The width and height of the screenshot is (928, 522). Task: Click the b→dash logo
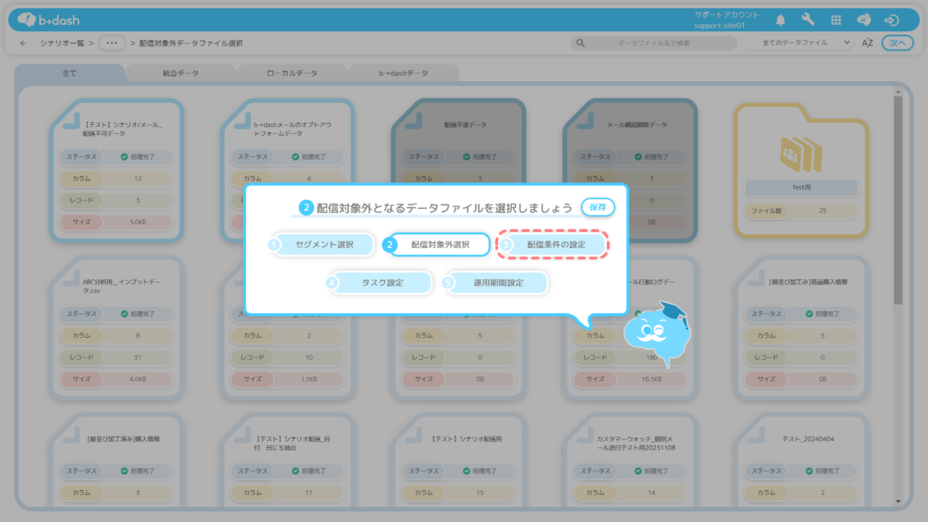(47, 20)
